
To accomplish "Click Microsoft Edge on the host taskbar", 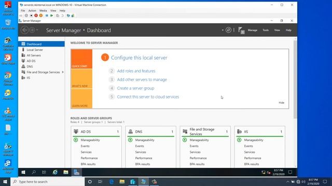I will pyautogui.click(x=112, y=181).
